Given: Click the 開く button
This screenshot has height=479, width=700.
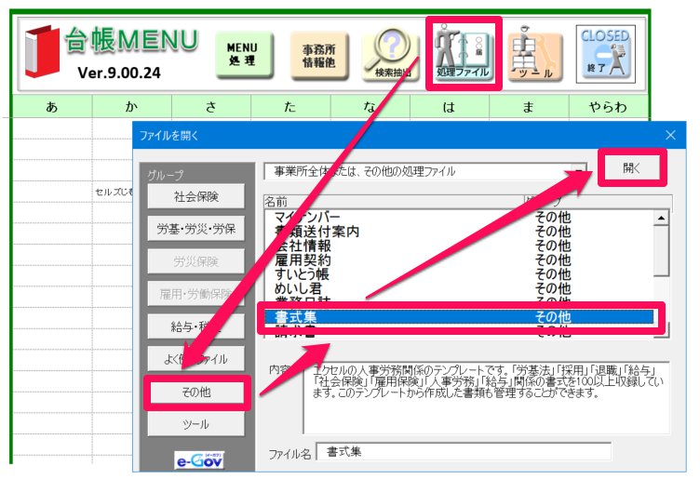Looking at the screenshot, I should pos(632,167).
